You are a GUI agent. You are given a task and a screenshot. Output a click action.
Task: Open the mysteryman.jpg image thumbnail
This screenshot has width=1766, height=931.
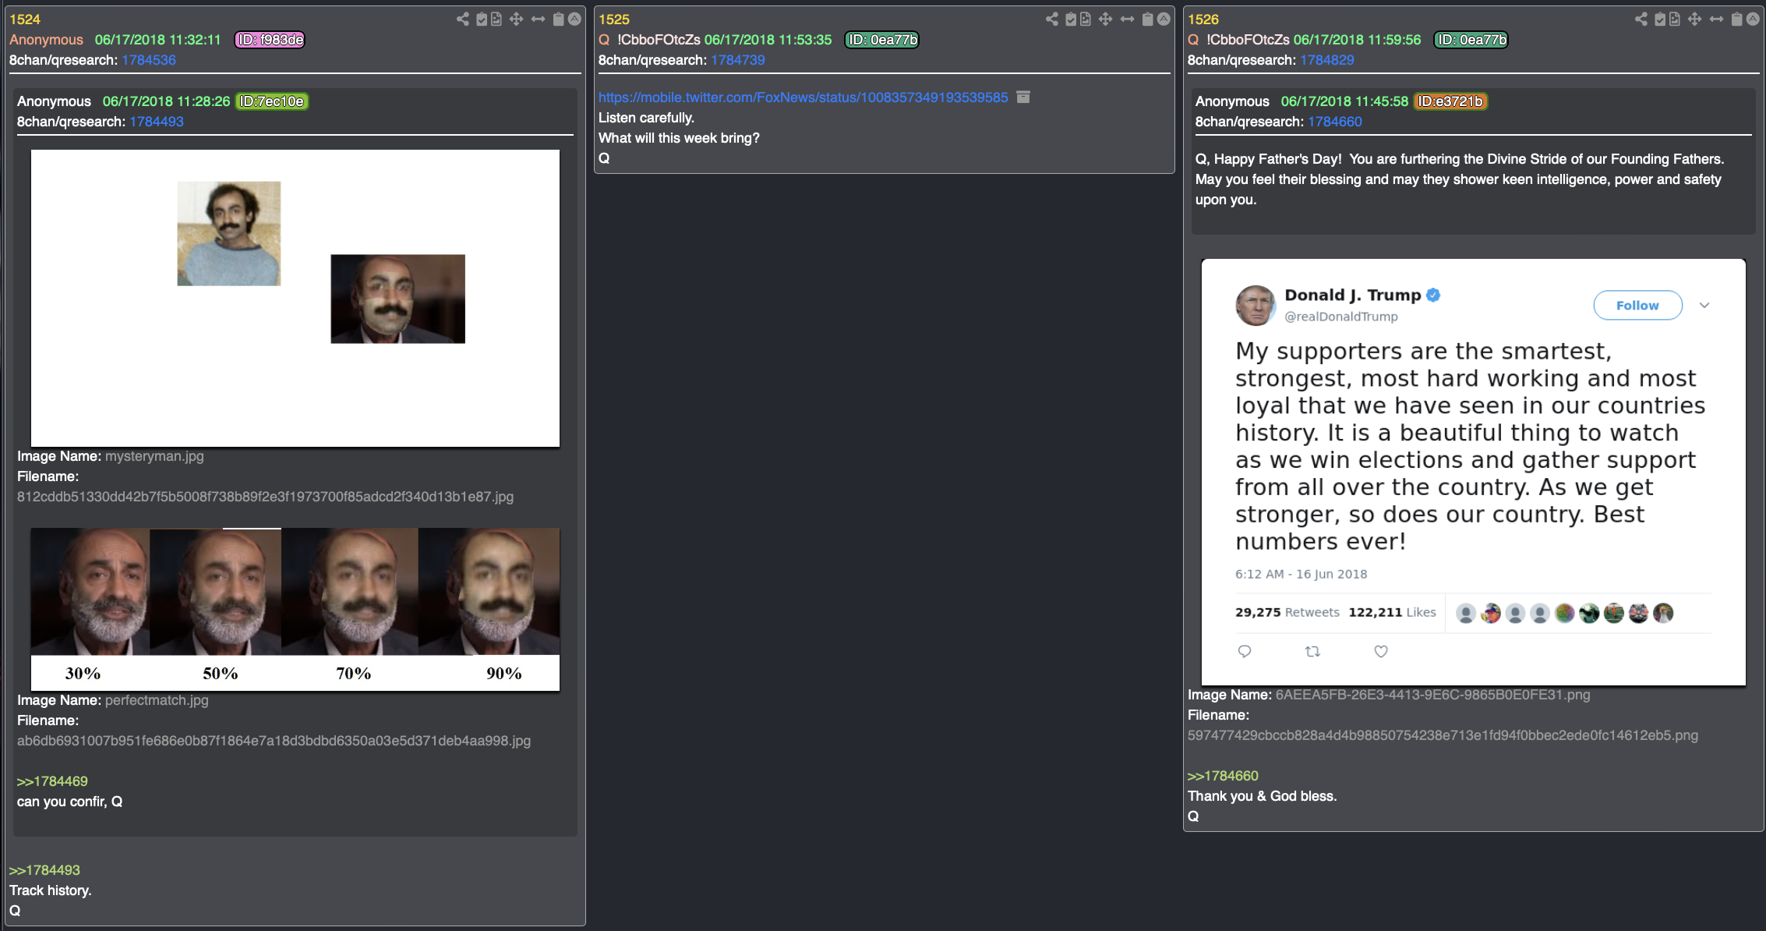click(x=295, y=298)
